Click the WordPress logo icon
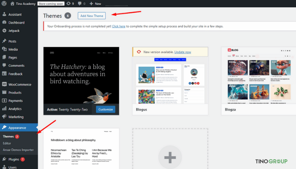The image size is (296, 169). tap(4, 3)
